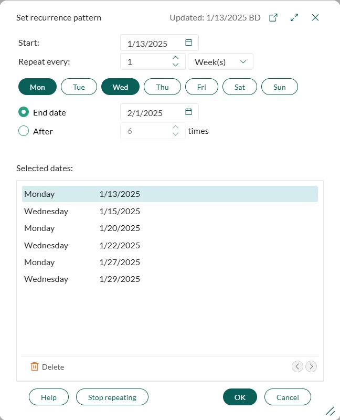Click the End date 2/1/2025 field
This screenshot has width=340, height=420.
pyautogui.click(x=151, y=112)
